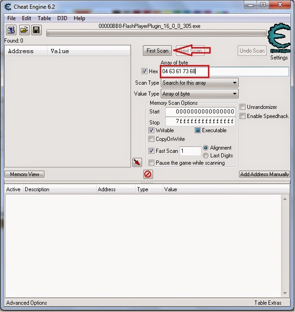Image resolution: width=295 pixels, height=312 pixels.
Task: Click the Address column header in results
Action: pos(26,51)
